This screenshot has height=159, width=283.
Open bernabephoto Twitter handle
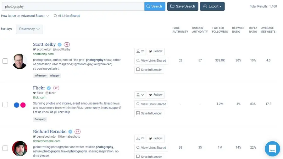pyautogui.click(x=44, y=136)
